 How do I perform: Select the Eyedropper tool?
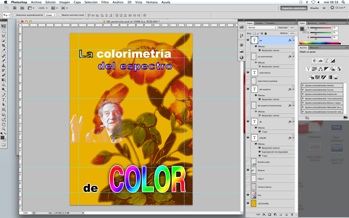click(x=4, y=50)
